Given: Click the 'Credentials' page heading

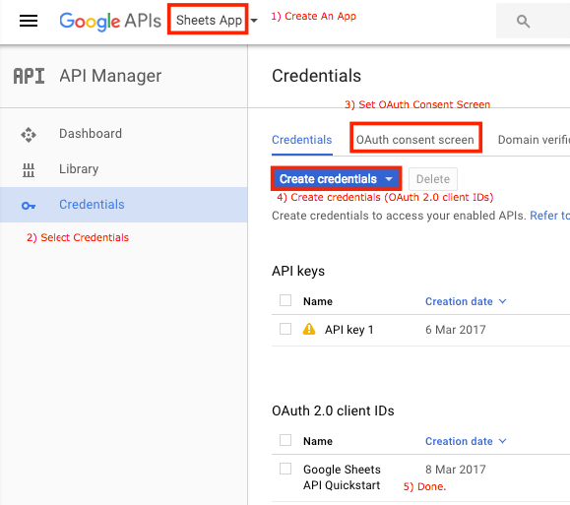Looking at the screenshot, I should 316,76.
